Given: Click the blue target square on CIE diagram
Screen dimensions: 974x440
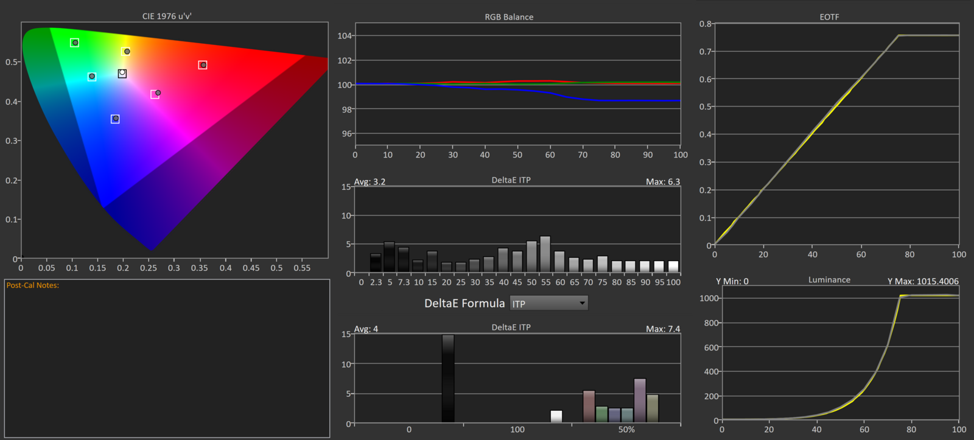Looking at the screenshot, I should click(x=115, y=119).
